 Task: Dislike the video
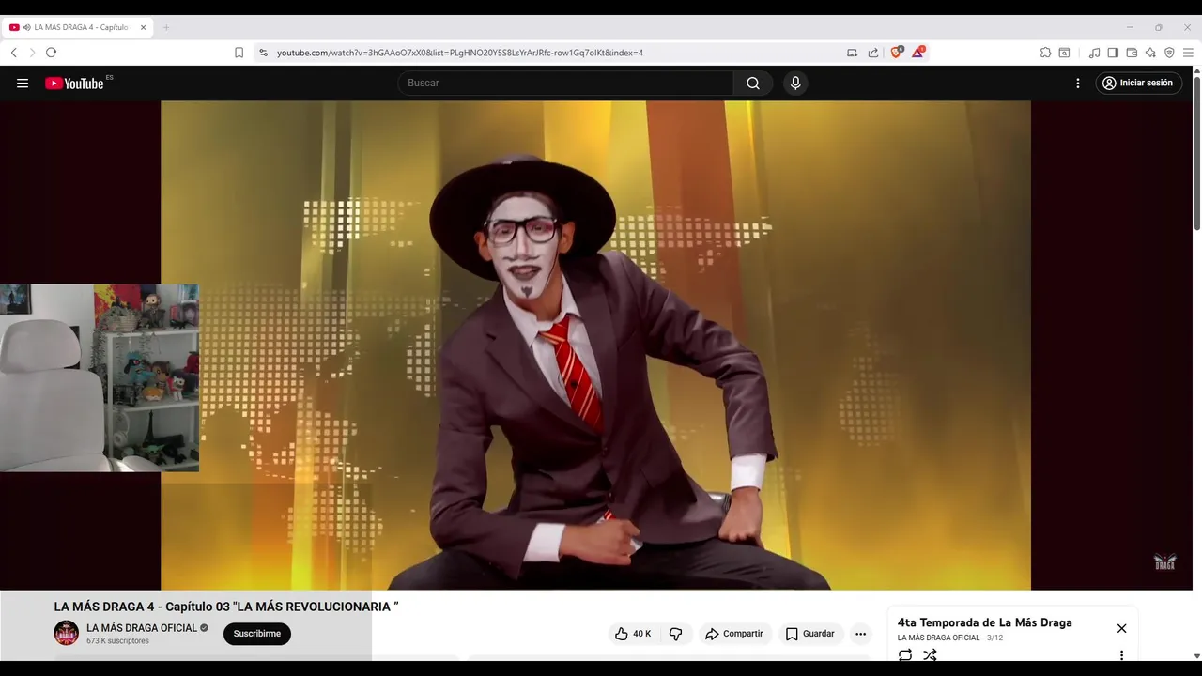676,634
